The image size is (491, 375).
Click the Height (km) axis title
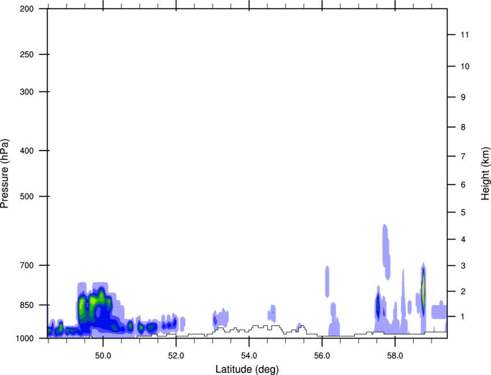[x=485, y=174]
